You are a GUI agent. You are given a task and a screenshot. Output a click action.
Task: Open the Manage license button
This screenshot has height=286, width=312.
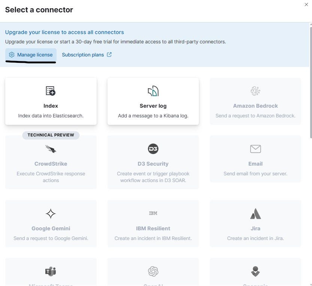[31, 55]
